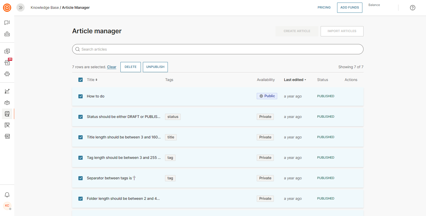Open the people/contacts sidebar icon

tap(7, 103)
